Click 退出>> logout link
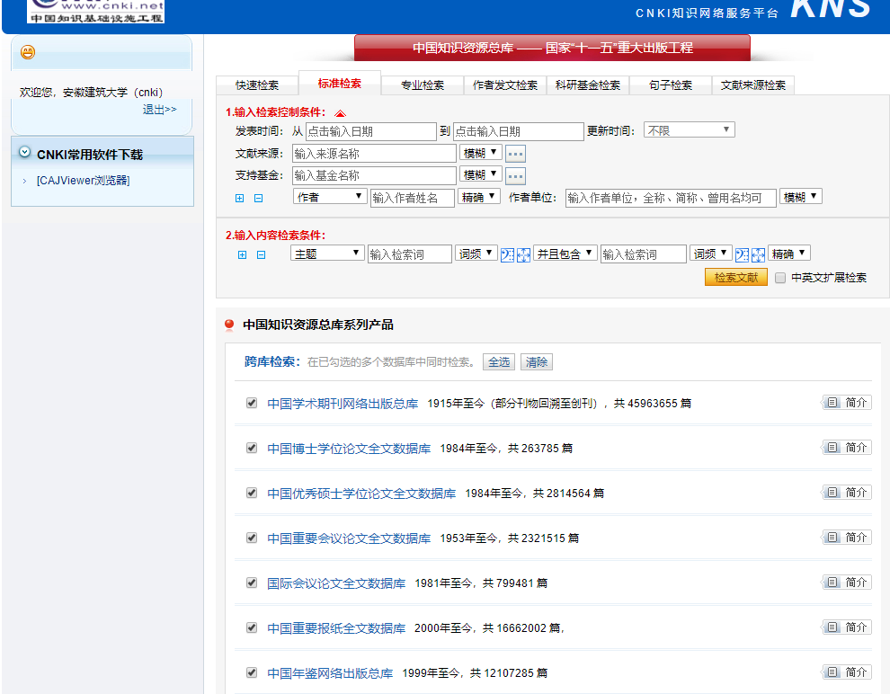Image resolution: width=890 pixels, height=694 pixels. (159, 109)
